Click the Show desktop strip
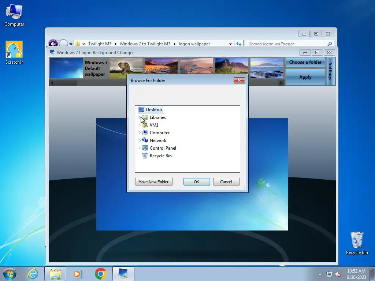Screen dimensions: 375x281 pos(372,274)
